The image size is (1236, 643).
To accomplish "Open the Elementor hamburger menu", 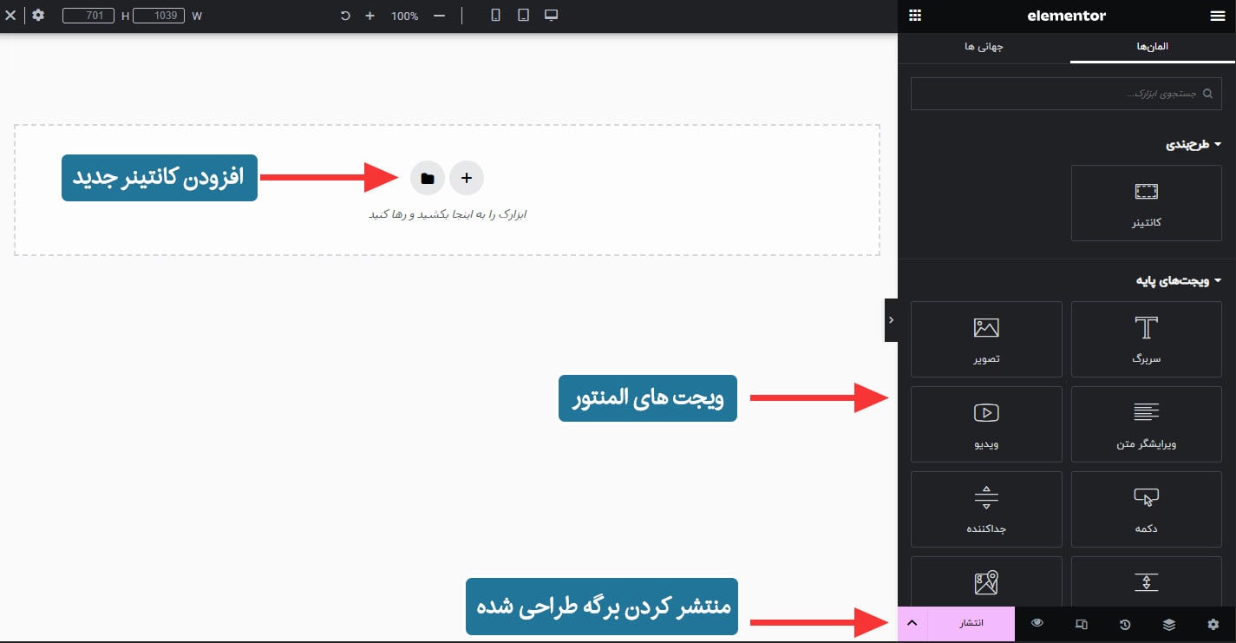I will click(1216, 16).
